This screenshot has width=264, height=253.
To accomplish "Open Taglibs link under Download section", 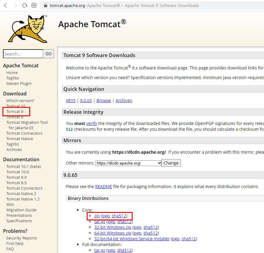I will pos(13,144).
